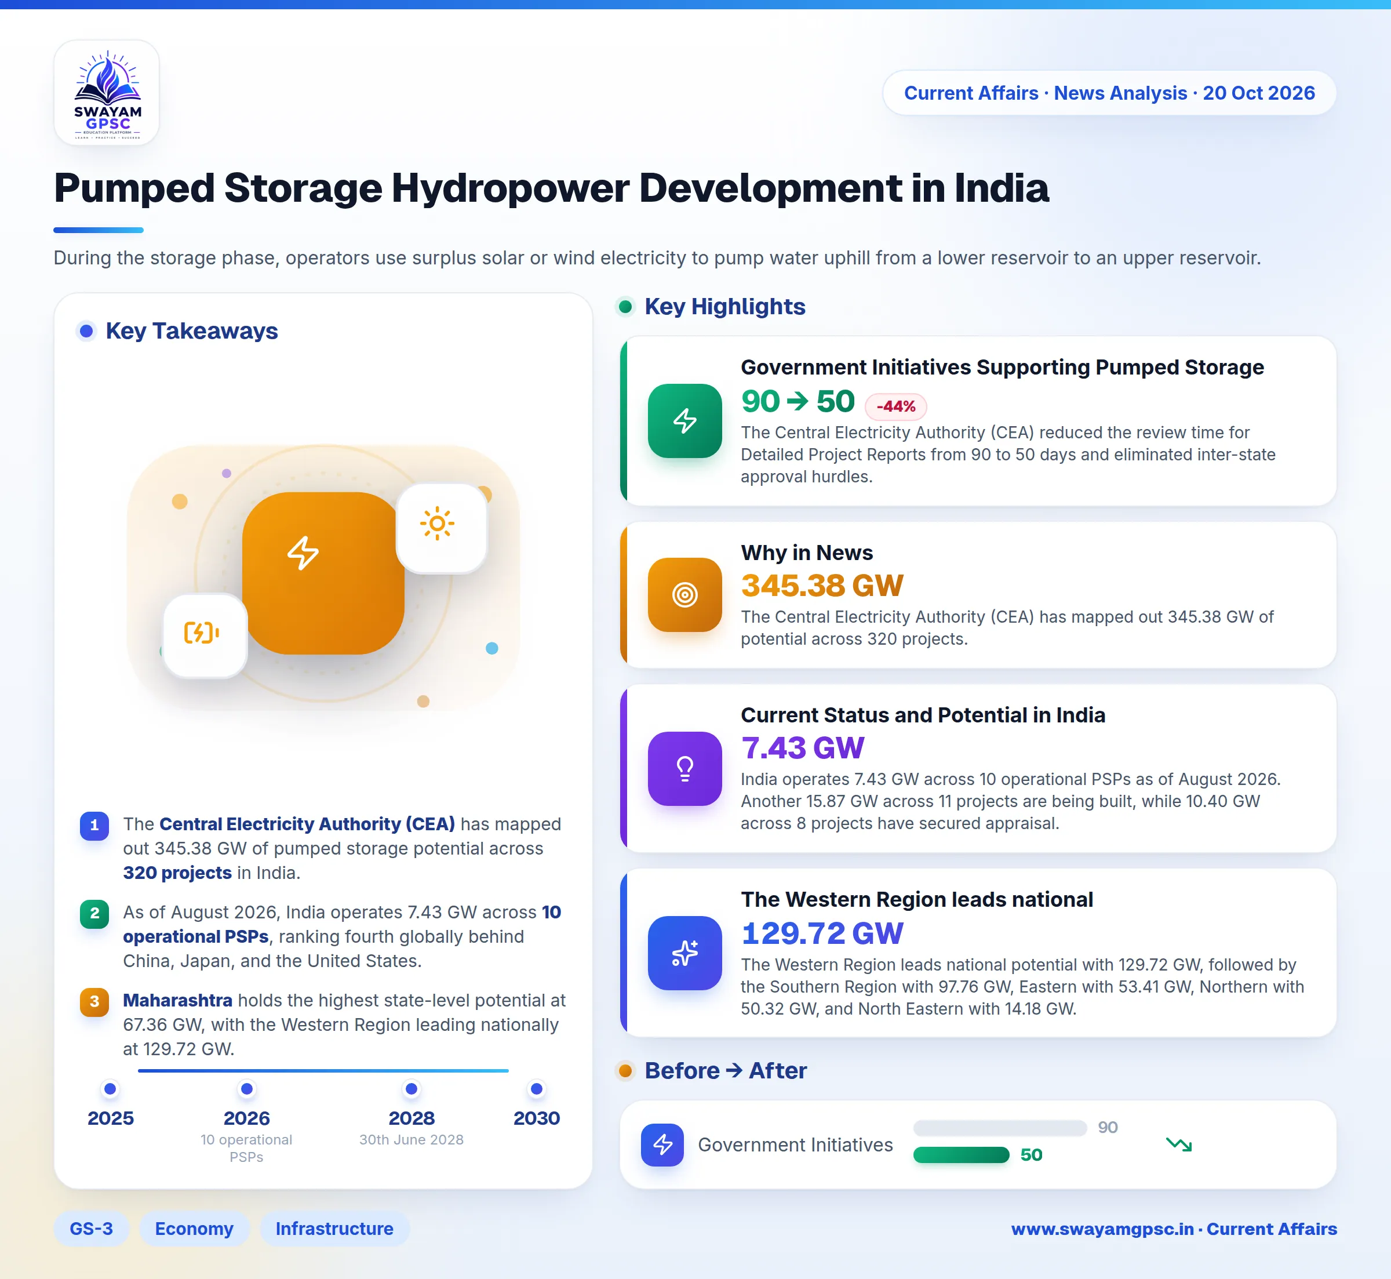Click the 10 operational PSPs bold text in takeaway 2
The image size is (1391, 1279).
pos(342,924)
